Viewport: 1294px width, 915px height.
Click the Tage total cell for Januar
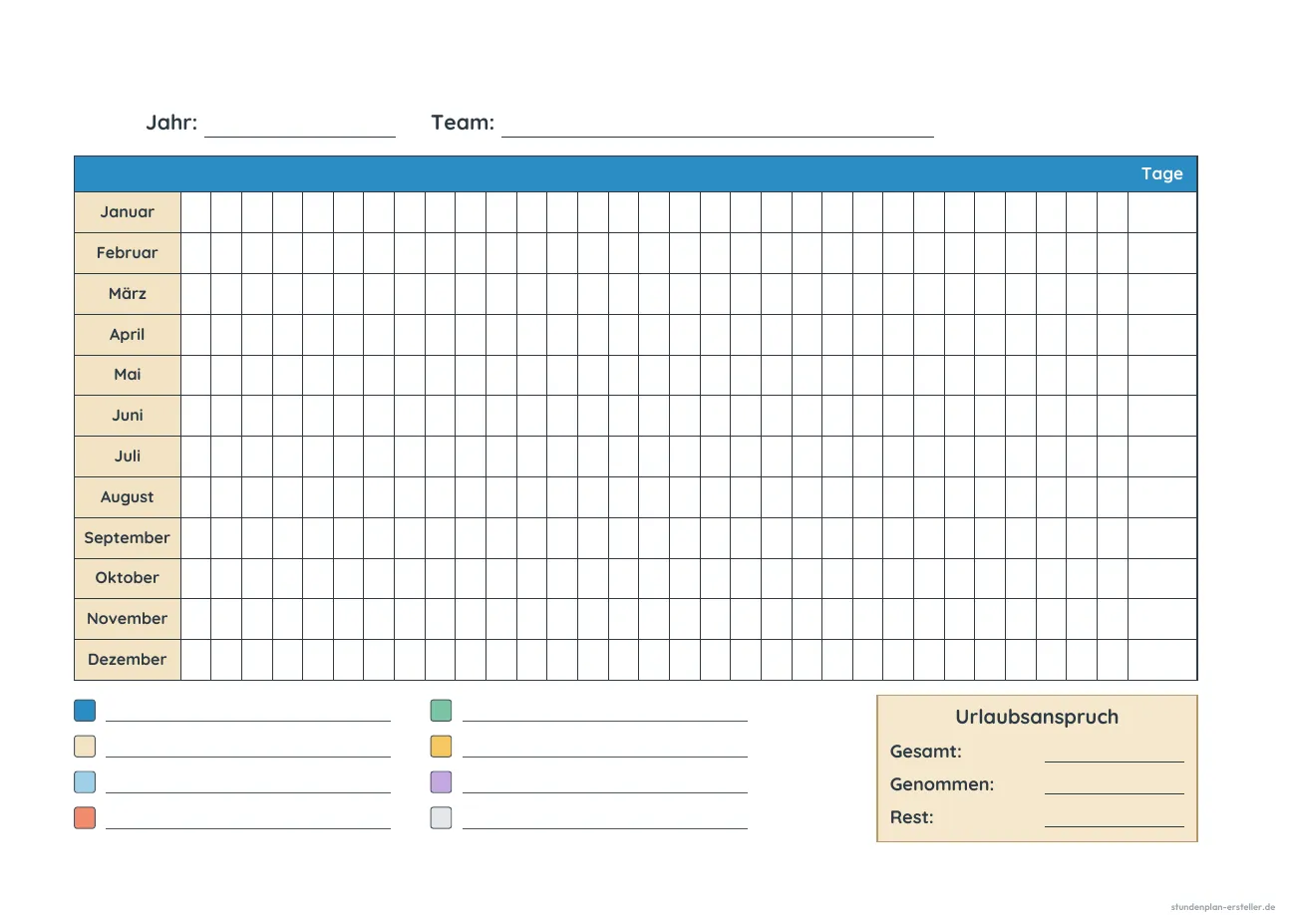point(1162,212)
